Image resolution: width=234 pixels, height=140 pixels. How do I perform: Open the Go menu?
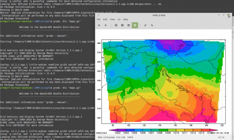coord(119,19)
